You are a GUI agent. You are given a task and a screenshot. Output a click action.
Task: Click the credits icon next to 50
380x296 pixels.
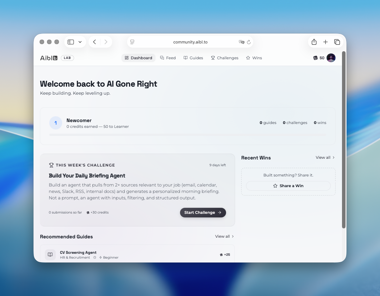point(315,58)
